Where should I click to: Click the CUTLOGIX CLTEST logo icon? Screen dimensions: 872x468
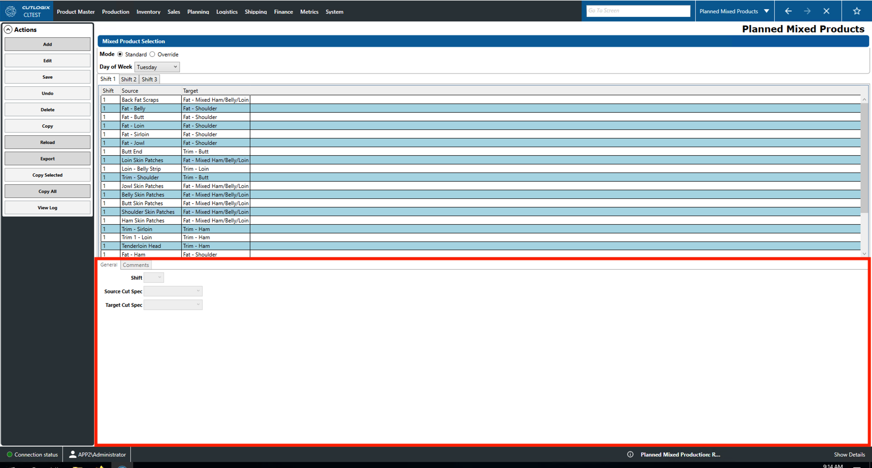10,11
